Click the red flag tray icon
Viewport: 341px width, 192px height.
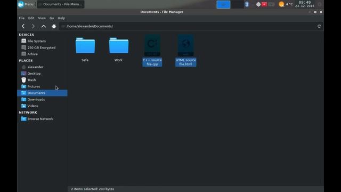[x=264, y=4]
